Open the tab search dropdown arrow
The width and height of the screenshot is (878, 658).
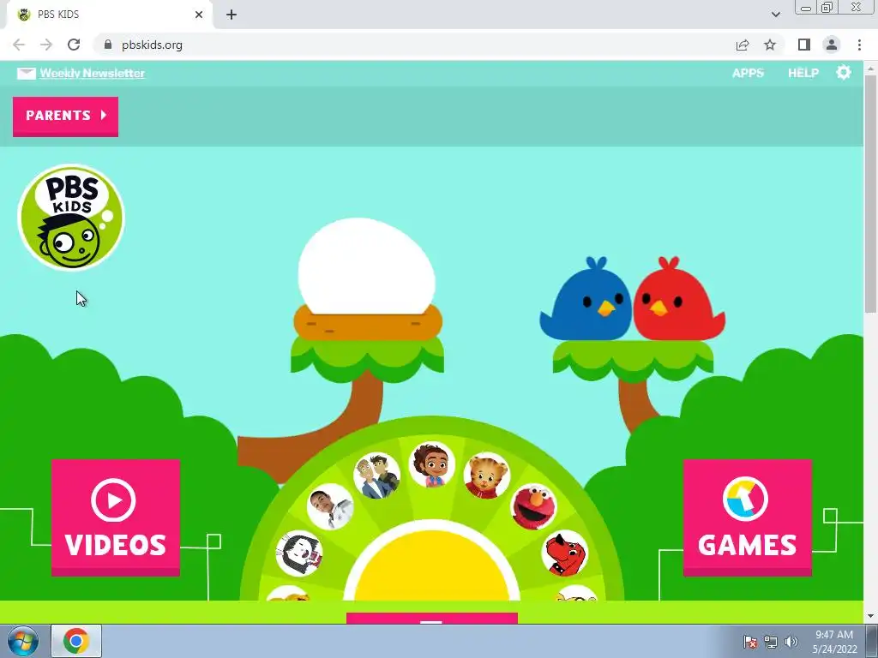coord(775,15)
